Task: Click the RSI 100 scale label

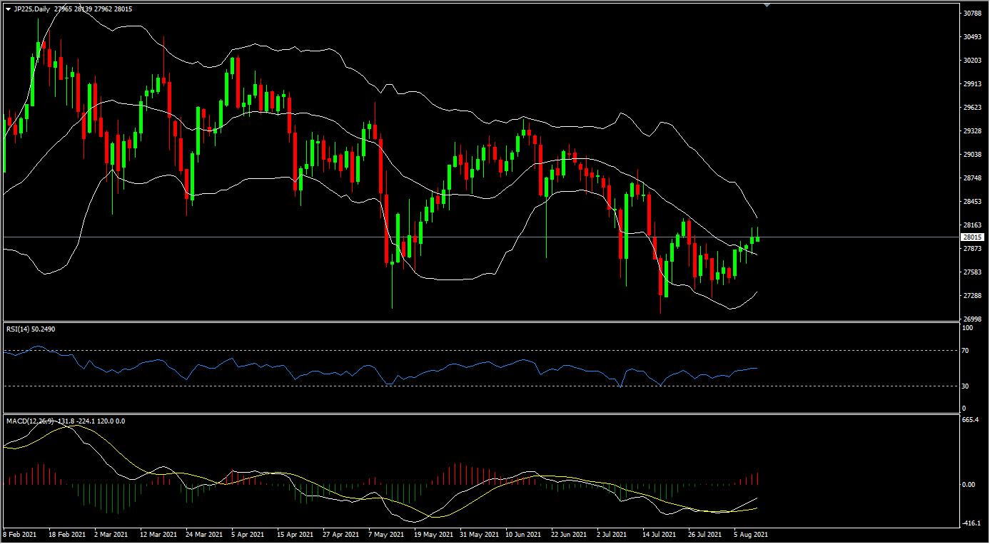Action: (968, 328)
